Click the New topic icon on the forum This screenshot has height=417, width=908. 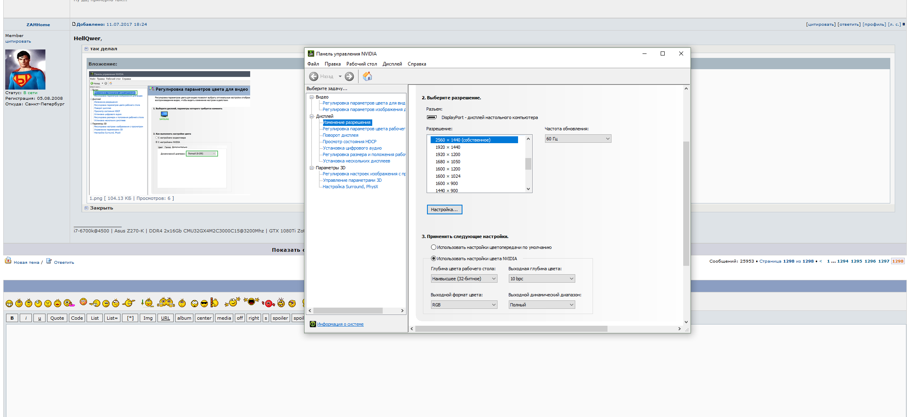(8, 261)
